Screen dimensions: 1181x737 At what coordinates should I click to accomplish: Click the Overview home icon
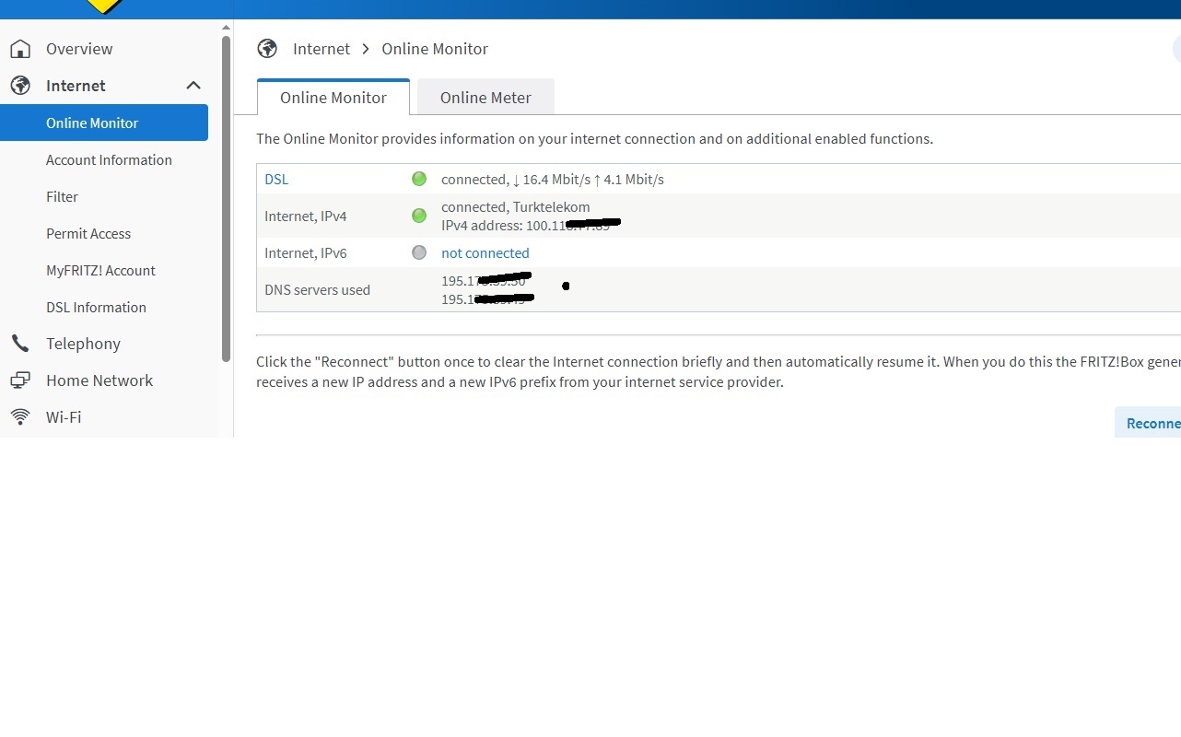(x=20, y=49)
